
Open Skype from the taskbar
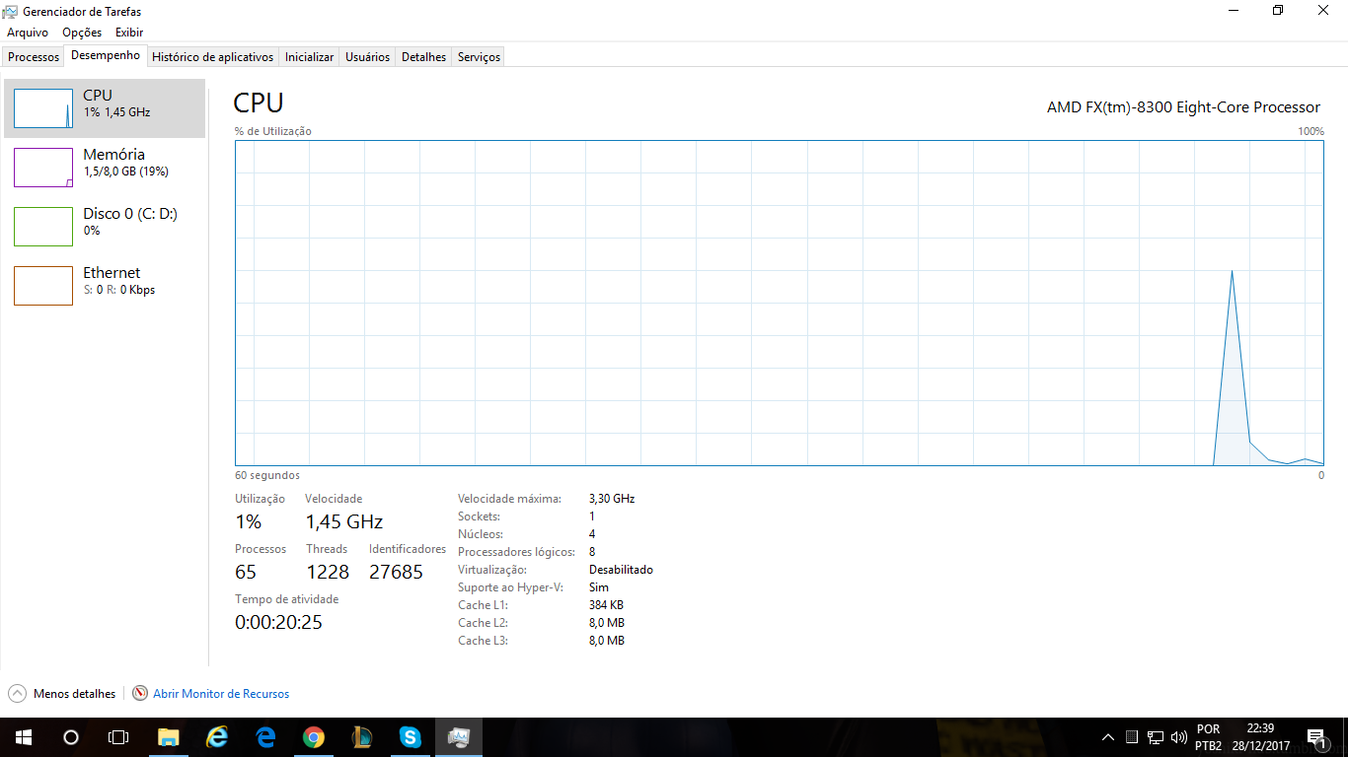pos(411,737)
